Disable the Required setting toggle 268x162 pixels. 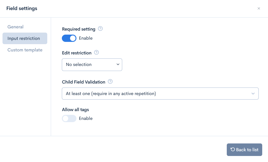pyautogui.click(x=69, y=38)
